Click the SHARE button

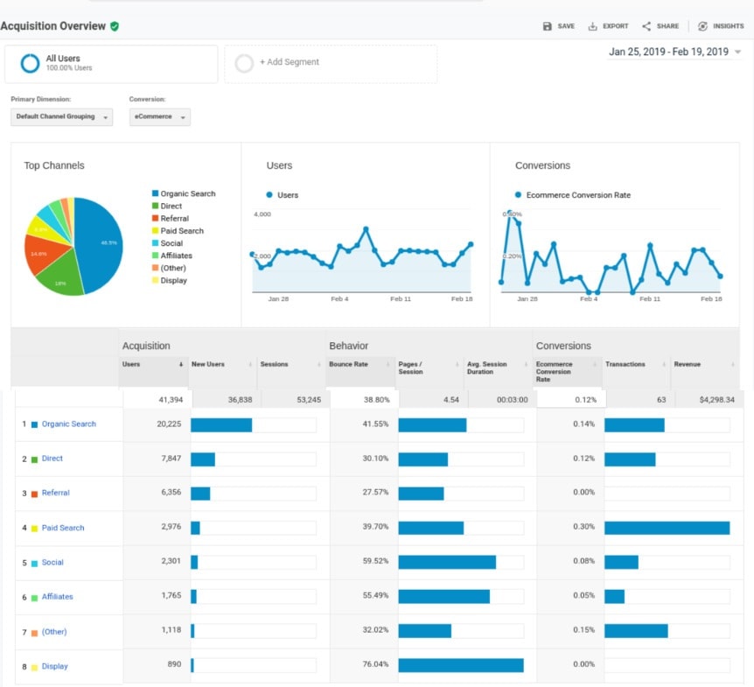pyautogui.click(x=660, y=26)
